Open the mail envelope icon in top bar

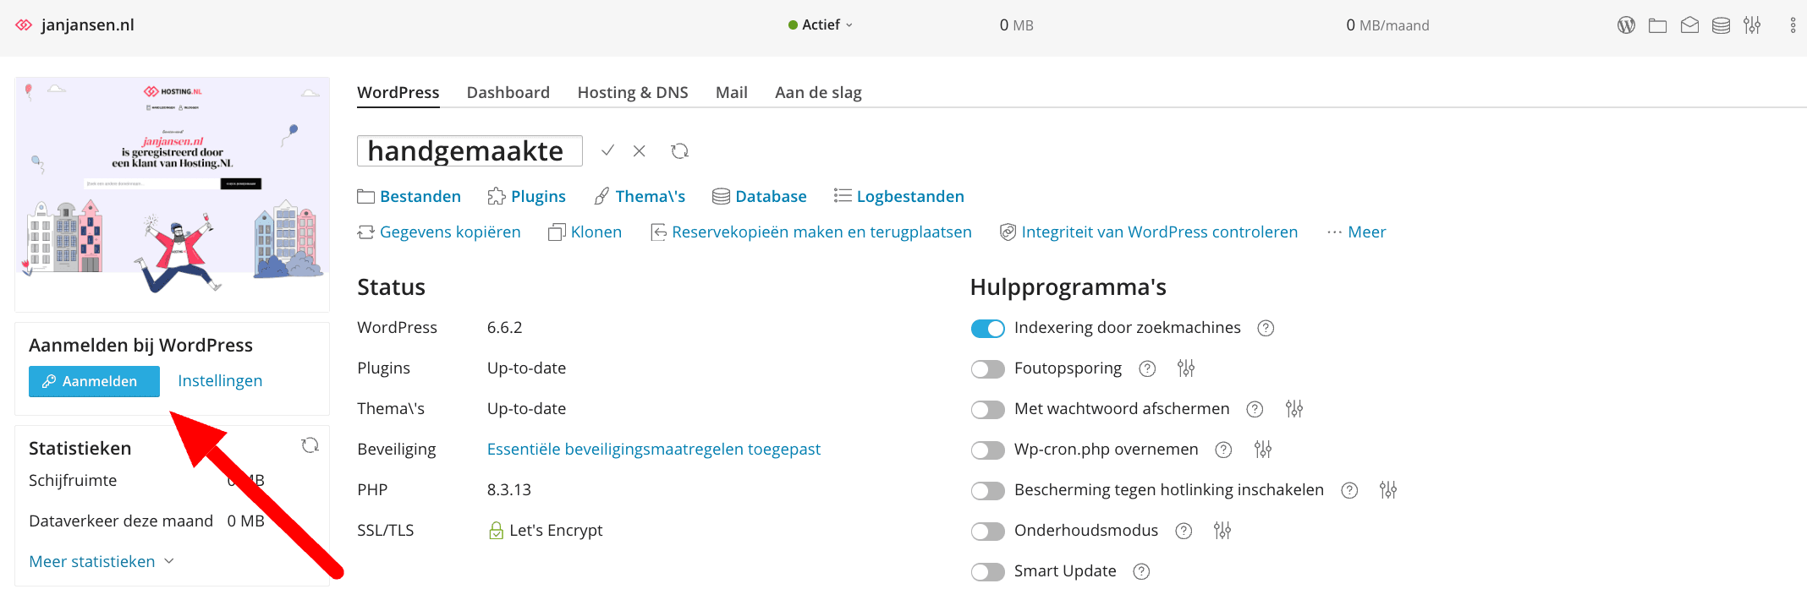[1689, 25]
